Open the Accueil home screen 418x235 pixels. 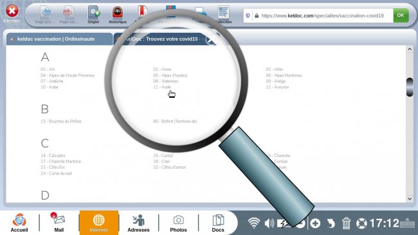[19, 223]
